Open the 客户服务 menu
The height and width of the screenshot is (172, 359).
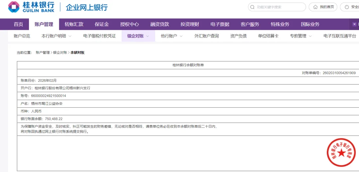tap(250, 24)
